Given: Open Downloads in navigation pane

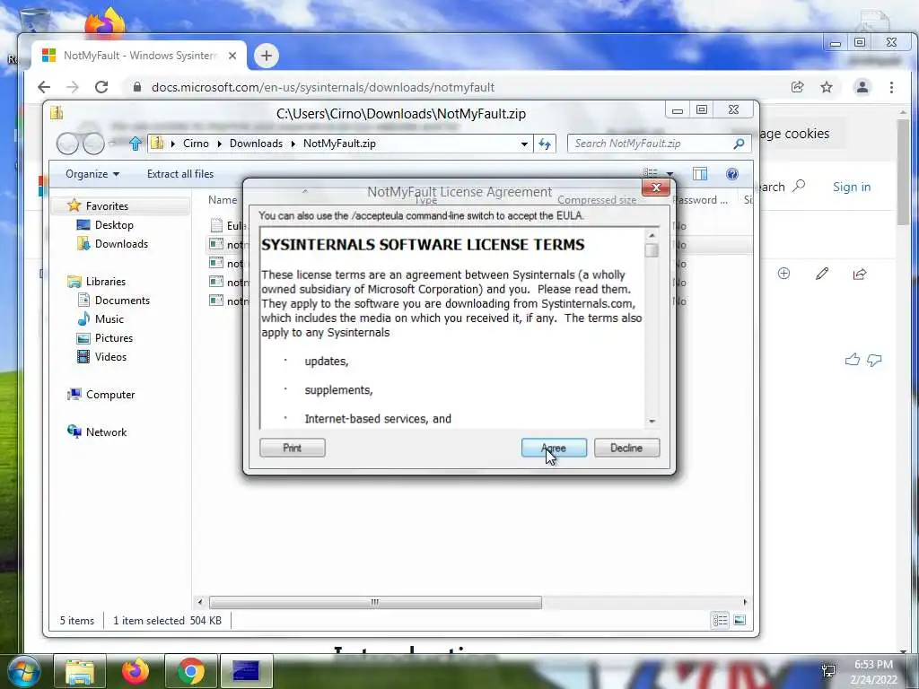Looking at the screenshot, I should tap(121, 244).
